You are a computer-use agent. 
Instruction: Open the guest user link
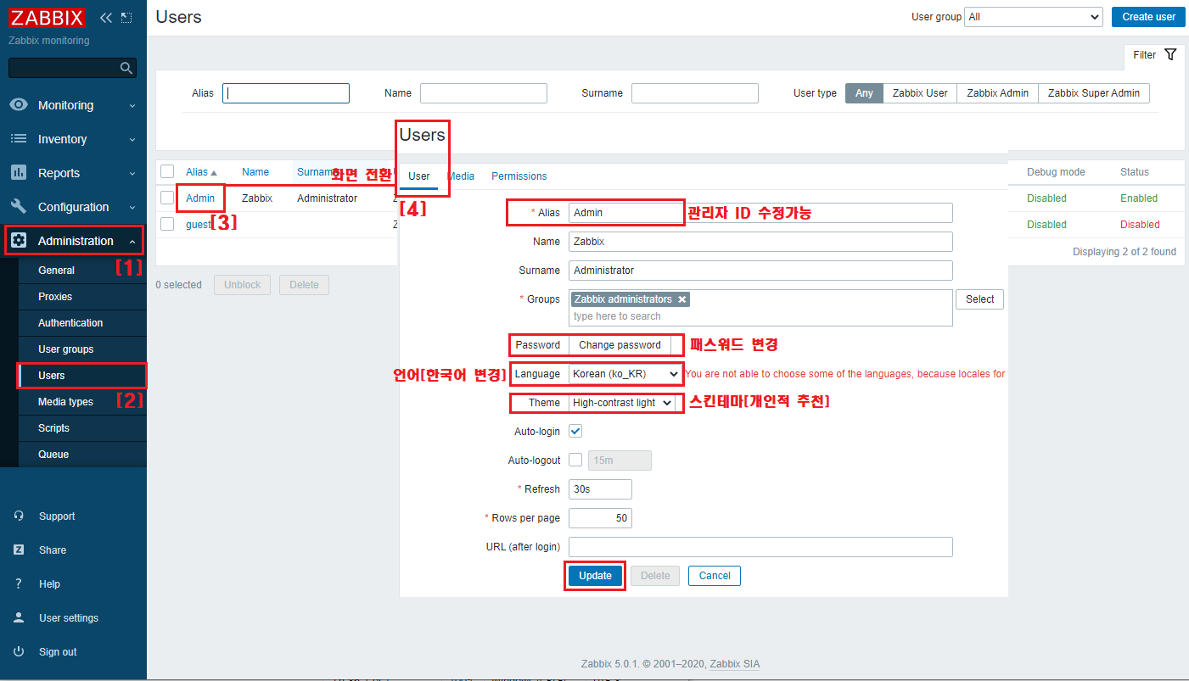[198, 225]
